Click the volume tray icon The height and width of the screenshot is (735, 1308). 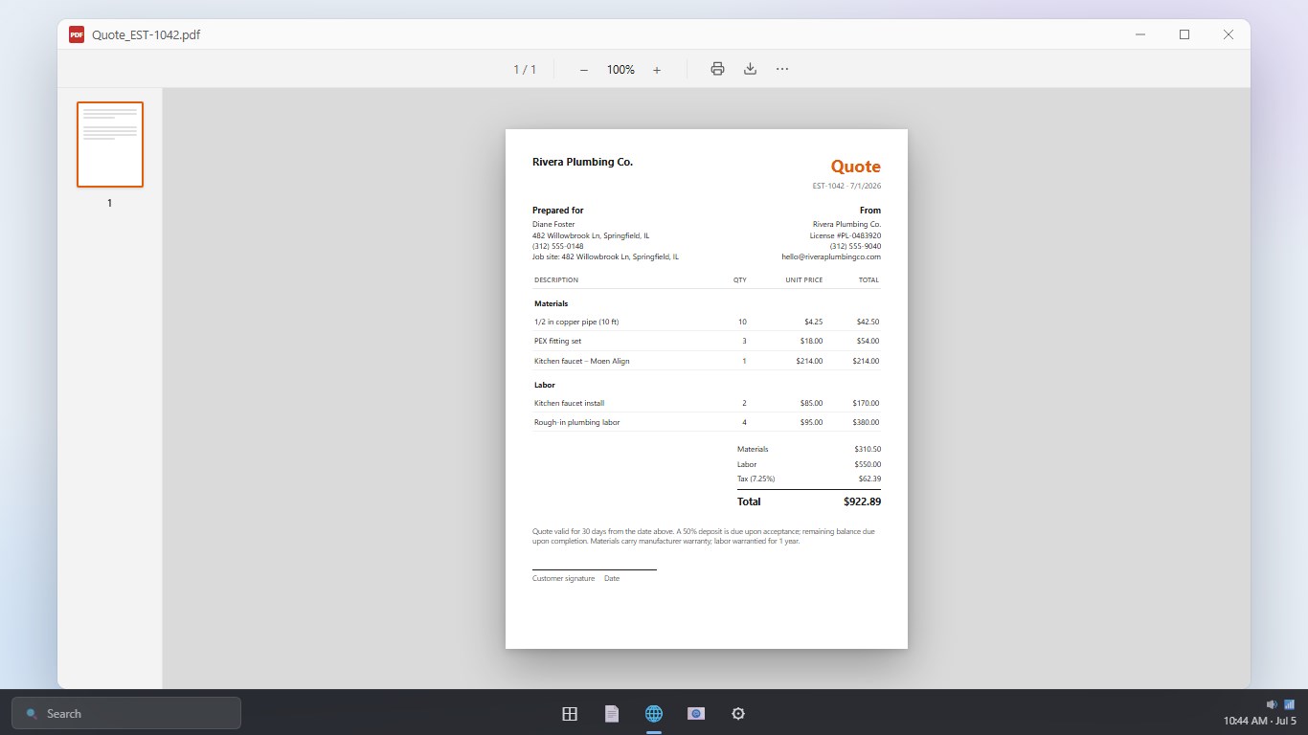click(x=1272, y=704)
